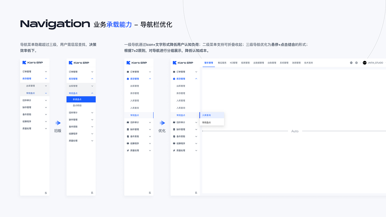Click the 结算程序 icon in the main ERP window sidebar
The height and width of the screenshot is (217, 386).
click(174, 143)
